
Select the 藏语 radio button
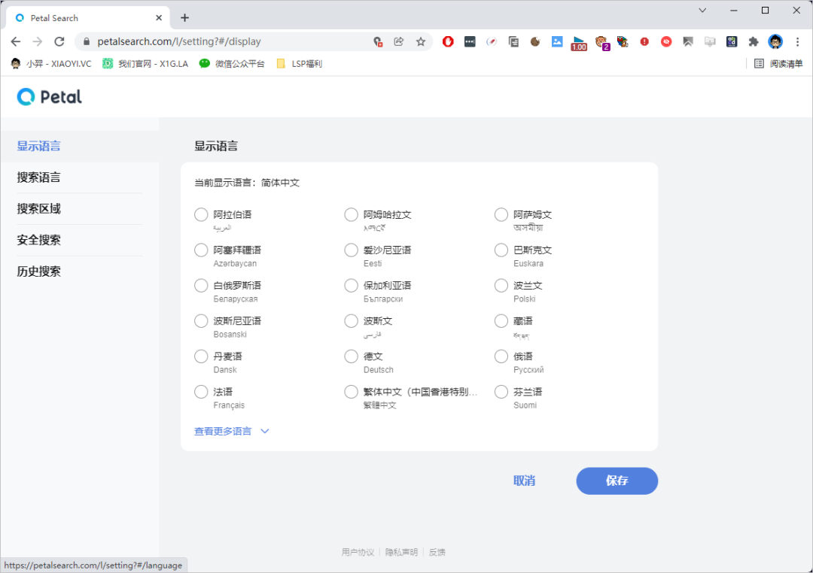click(501, 321)
